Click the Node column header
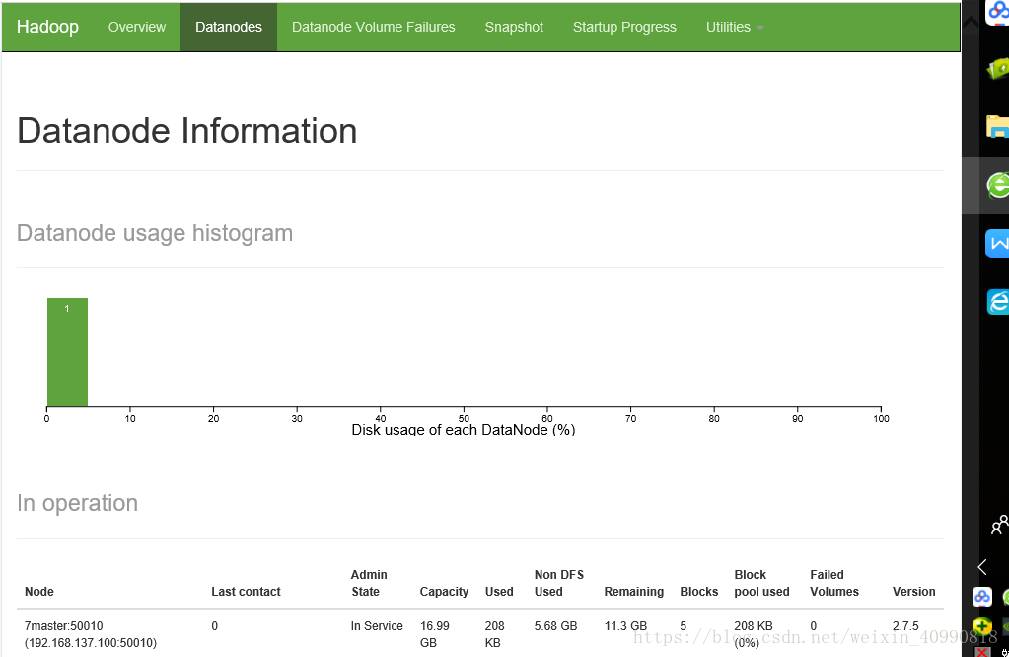 click(39, 591)
